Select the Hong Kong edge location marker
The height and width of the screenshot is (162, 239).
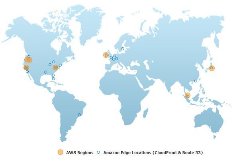coord(196,81)
